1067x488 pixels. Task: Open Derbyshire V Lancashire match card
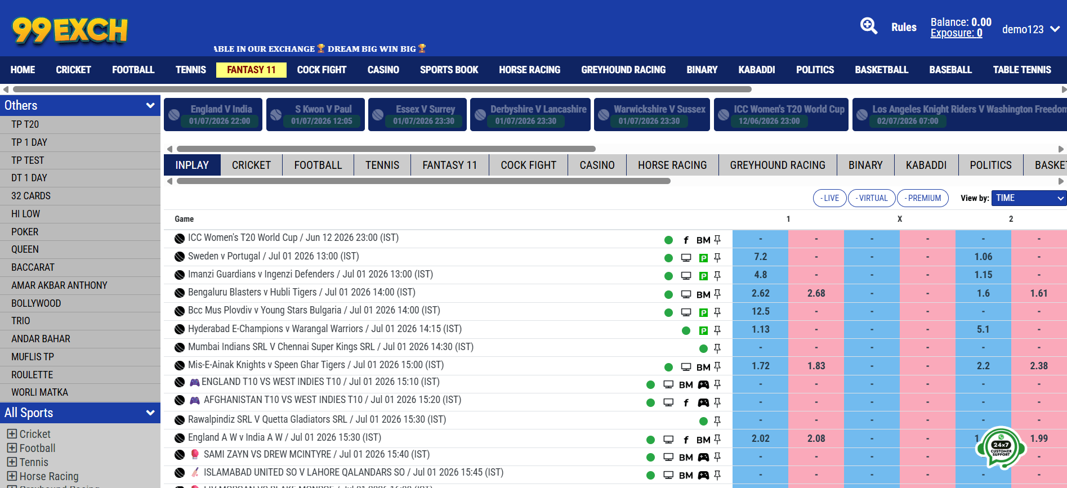coord(530,114)
